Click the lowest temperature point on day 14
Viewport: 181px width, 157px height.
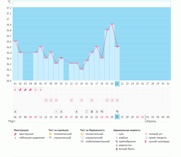82,69
